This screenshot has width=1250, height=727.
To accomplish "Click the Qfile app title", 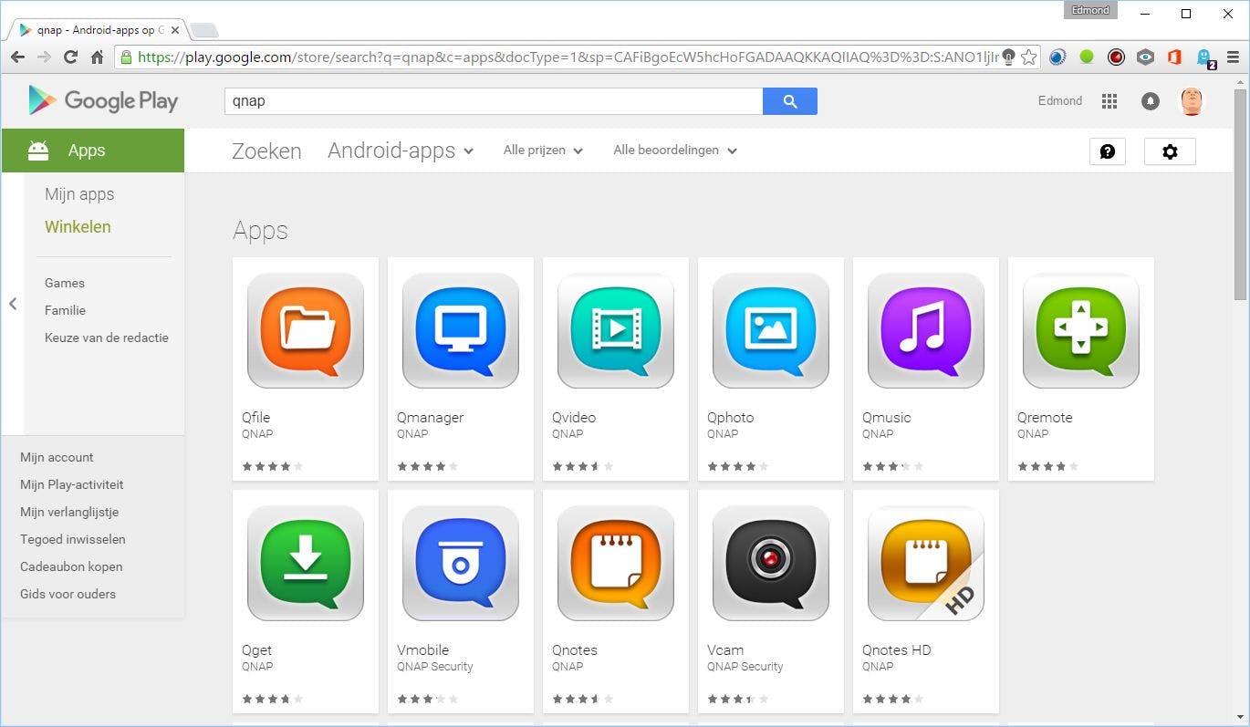I will 255,418.
